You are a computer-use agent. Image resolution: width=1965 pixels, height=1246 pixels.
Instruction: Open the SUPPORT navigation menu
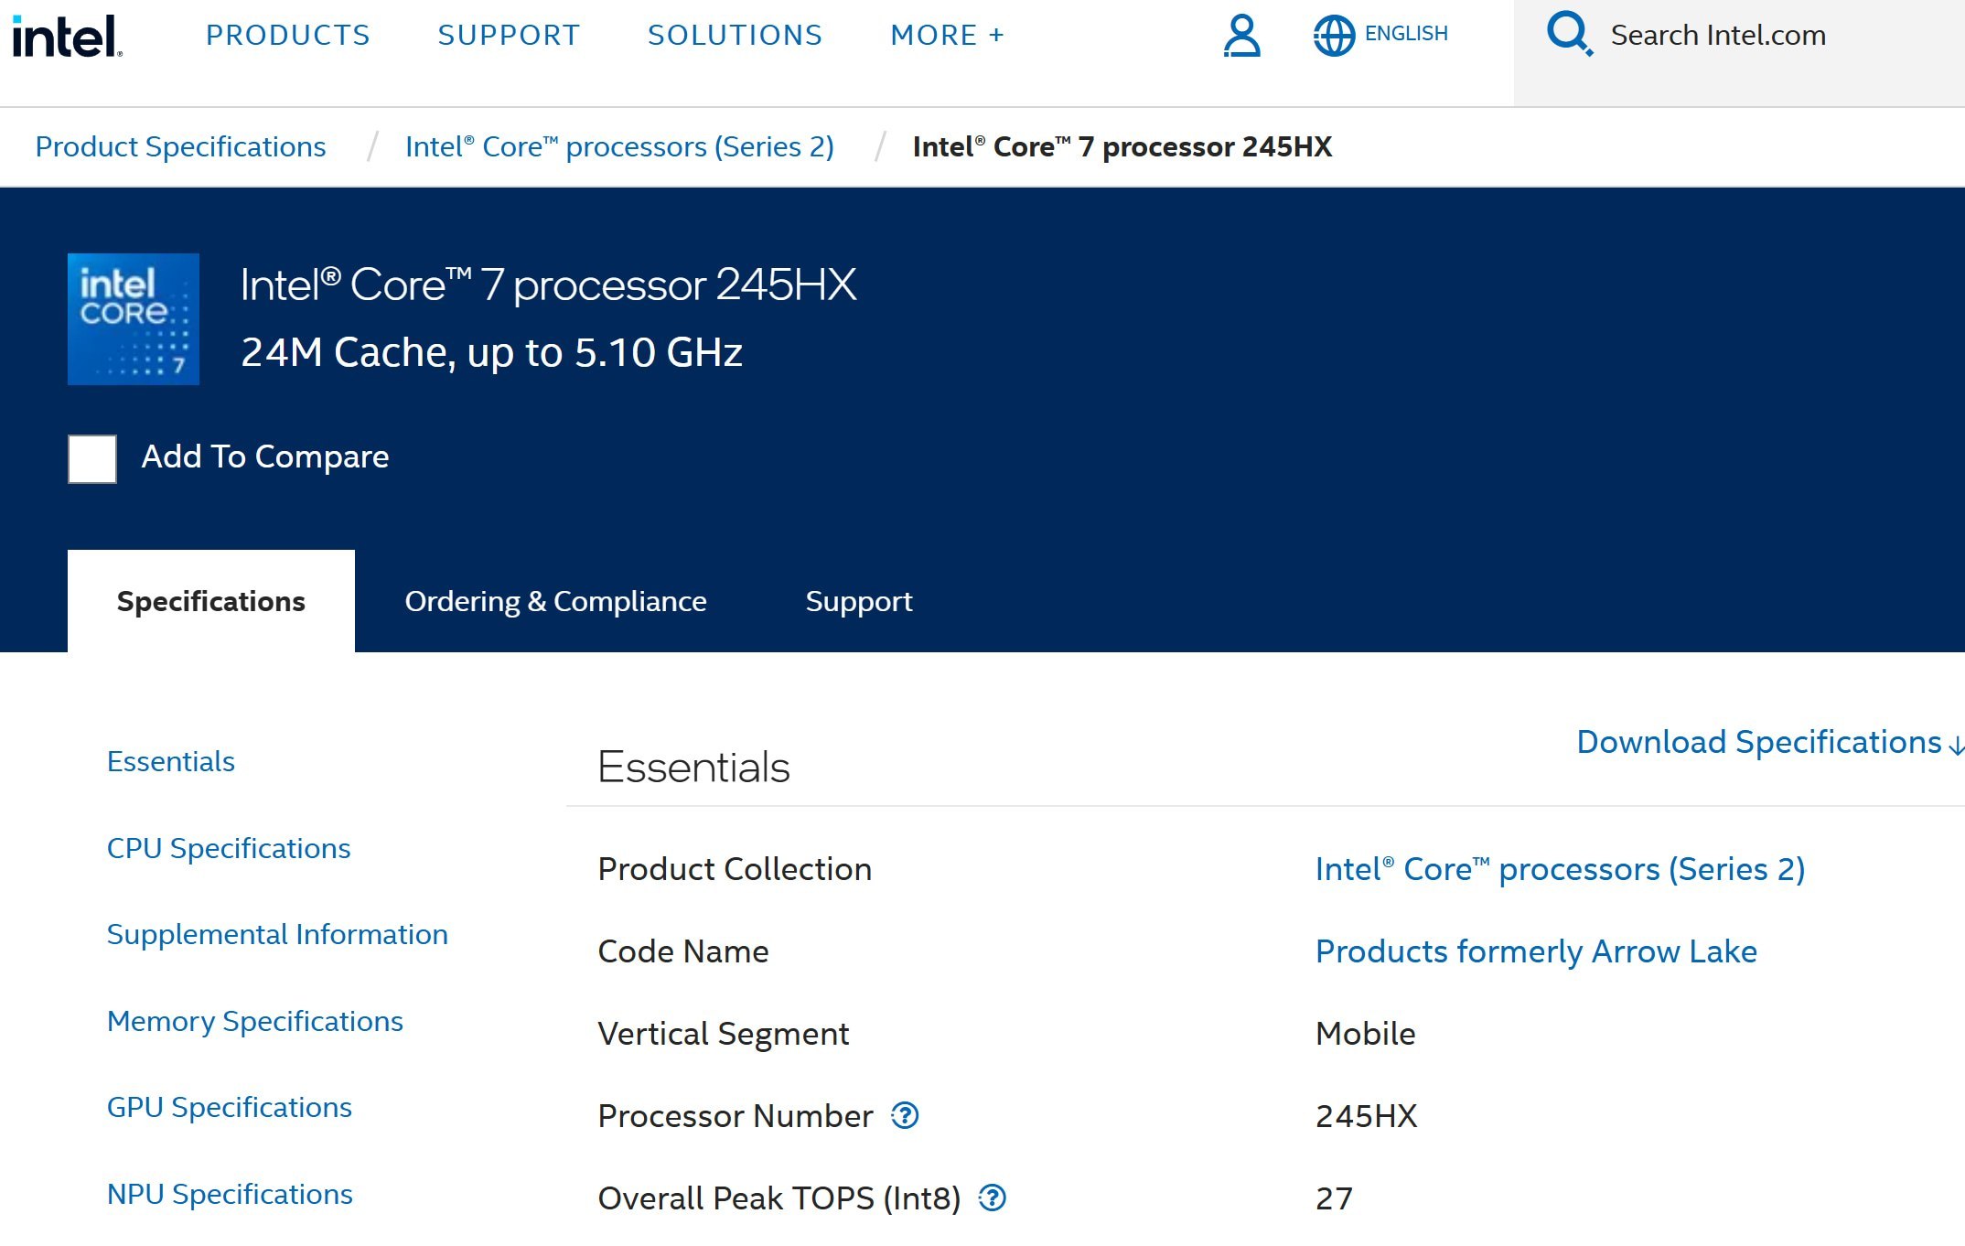point(509,36)
